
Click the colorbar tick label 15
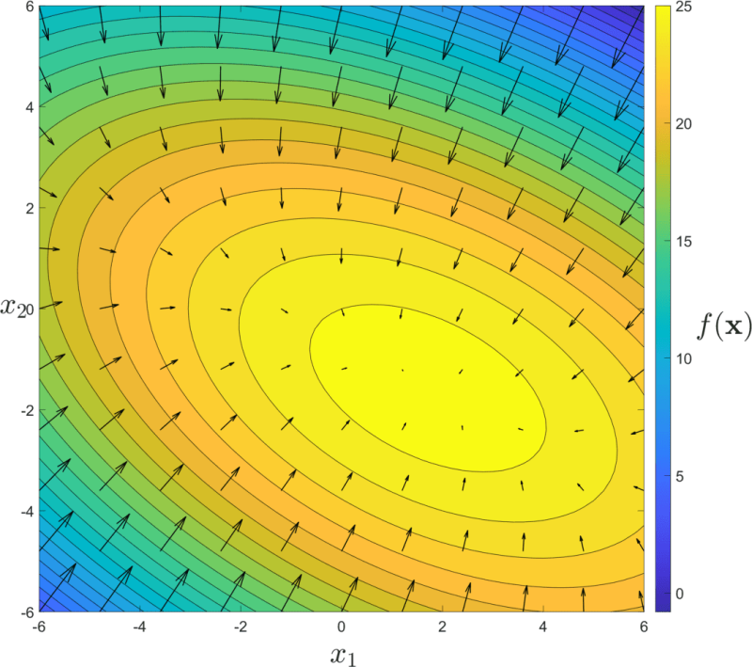pos(683,242)
